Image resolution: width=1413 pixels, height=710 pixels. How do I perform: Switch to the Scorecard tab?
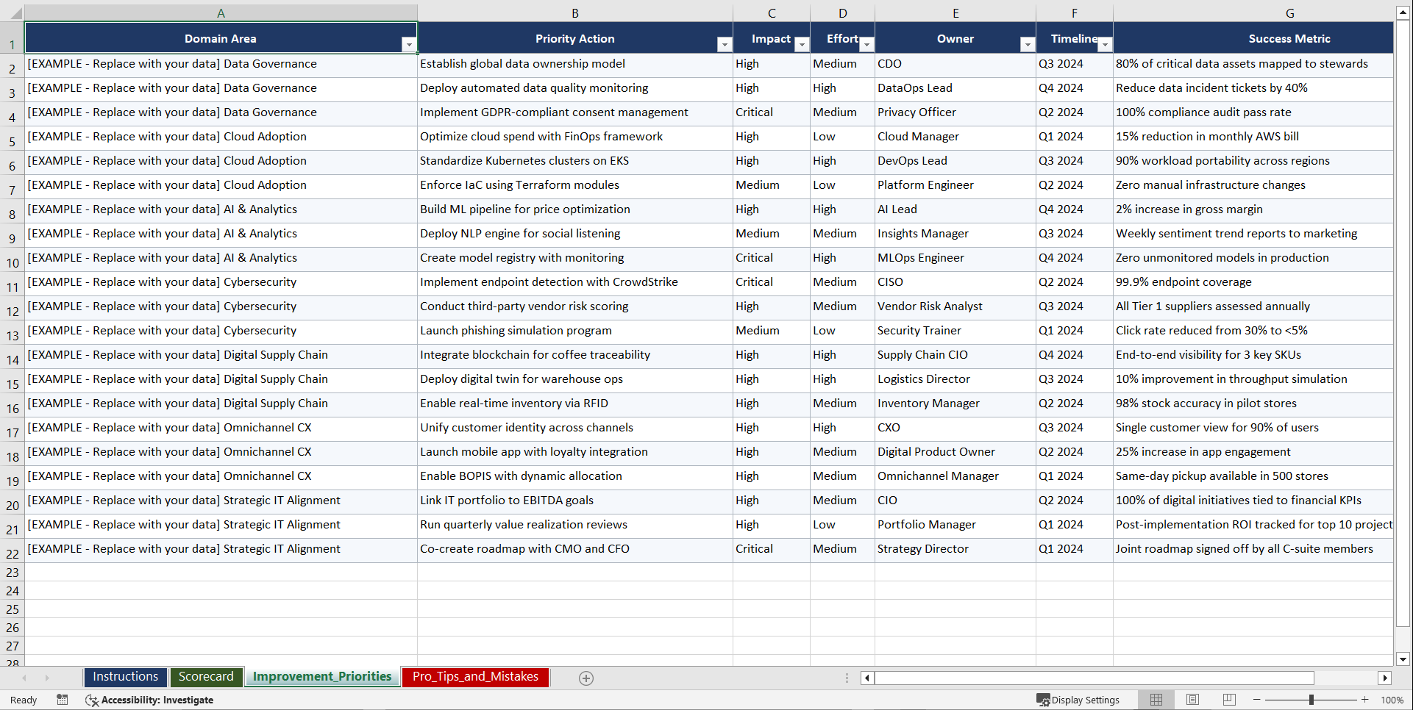207,677
